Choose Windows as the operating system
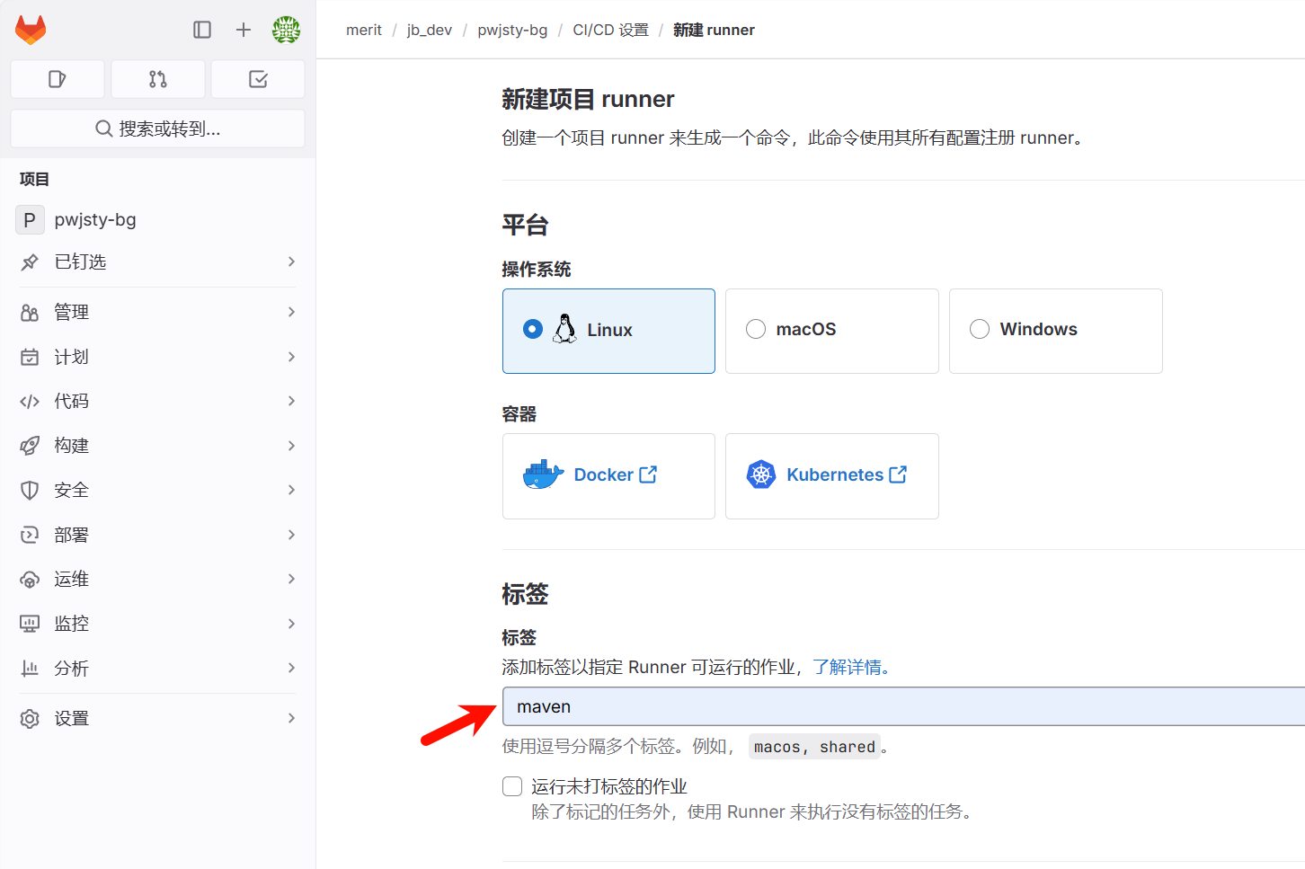The image size is (1305, 869). (x=980, y=330)
